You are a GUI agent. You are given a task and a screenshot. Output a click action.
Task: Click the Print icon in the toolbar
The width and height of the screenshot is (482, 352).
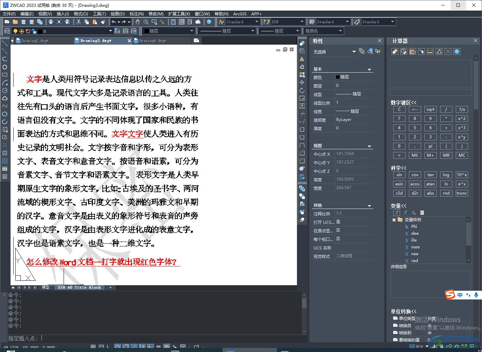point(51,22)
